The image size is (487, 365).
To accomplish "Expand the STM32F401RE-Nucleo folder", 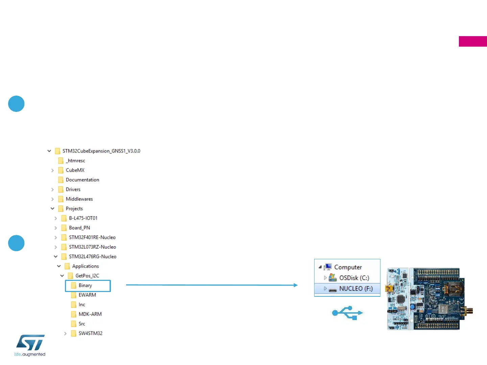I will pyautogui.click(x=56, y=238).
